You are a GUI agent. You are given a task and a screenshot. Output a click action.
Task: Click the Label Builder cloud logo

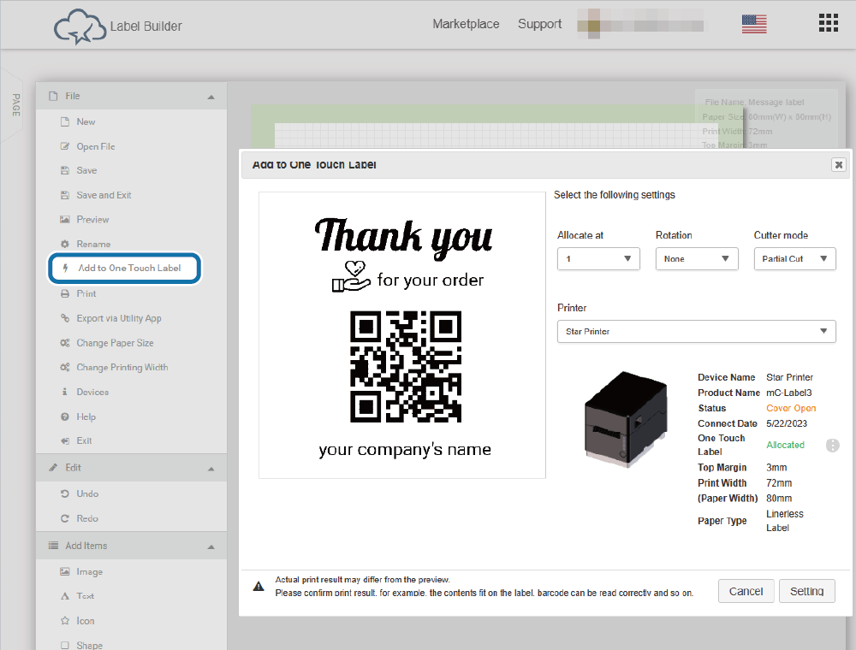(80, 27)
